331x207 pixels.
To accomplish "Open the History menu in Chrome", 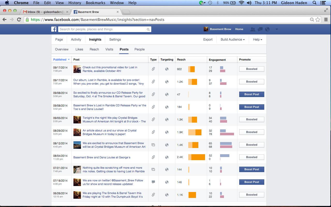I will pyautogui.click(x=75, y=3).
